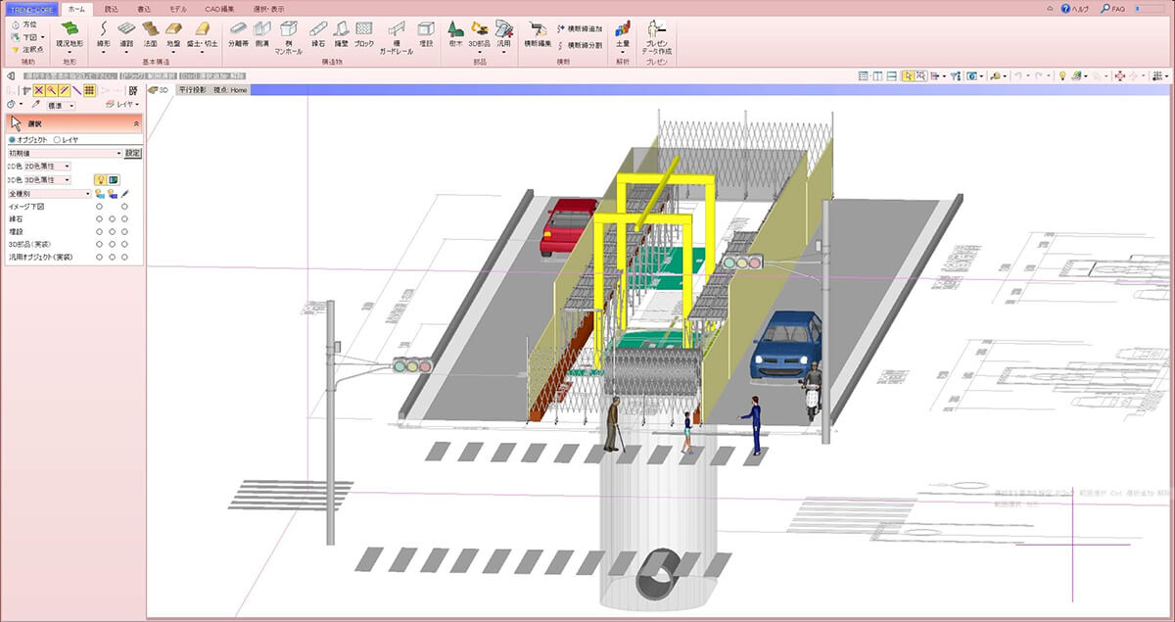The width and height of the screenshot is (1175, 622).
Task: Open the モデル ribbon tab
Action: (177, 8)
